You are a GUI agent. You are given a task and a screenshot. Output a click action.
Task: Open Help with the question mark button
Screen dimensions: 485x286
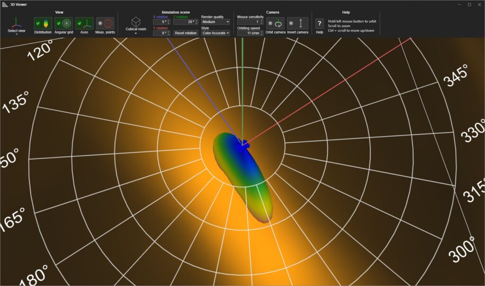tap(320, 24)
